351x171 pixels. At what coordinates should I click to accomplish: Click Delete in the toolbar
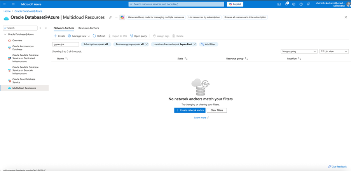[178, 36]
